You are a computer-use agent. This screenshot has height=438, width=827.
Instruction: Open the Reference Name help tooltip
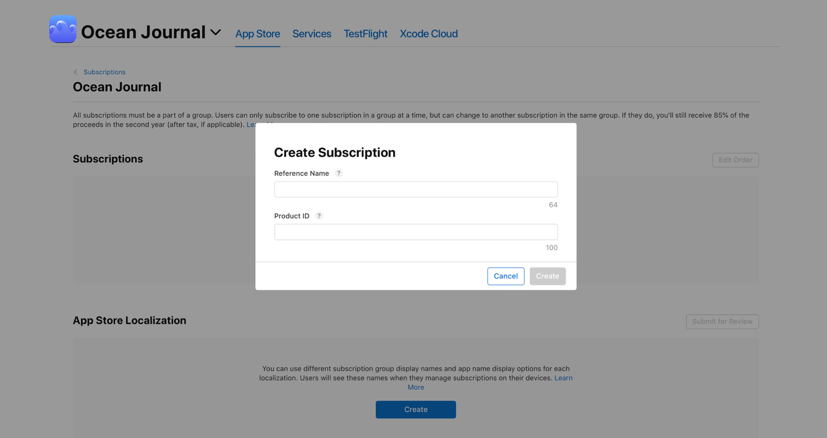[x=339, y=173]
